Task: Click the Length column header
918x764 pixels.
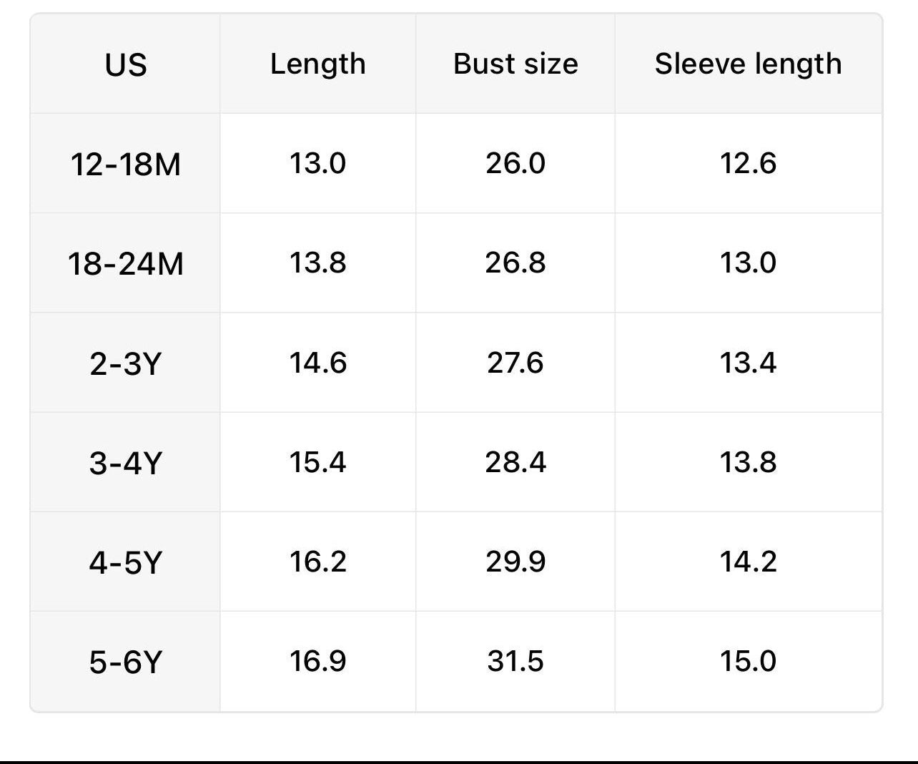Action: pyautogui.click(x=318, y=64)
